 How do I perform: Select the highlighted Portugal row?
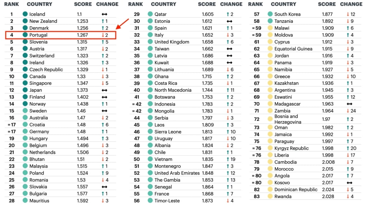(x=60, y=35)
